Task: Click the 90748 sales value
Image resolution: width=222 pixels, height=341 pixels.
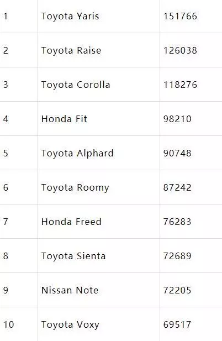Action: pyautogui.click(x=177, y=153)
